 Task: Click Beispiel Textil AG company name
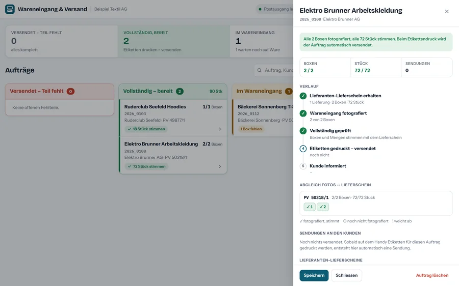coord(111,9)
